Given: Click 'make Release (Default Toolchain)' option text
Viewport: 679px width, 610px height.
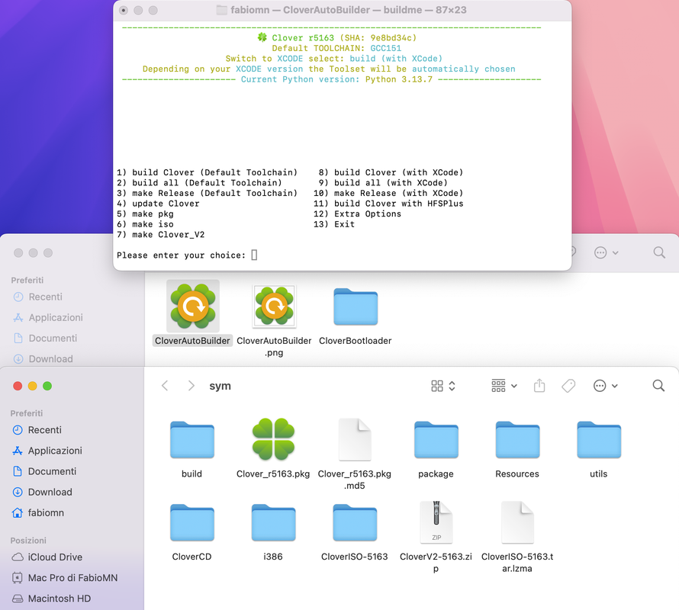Looking at the screenshot, I should click(215, 193).
